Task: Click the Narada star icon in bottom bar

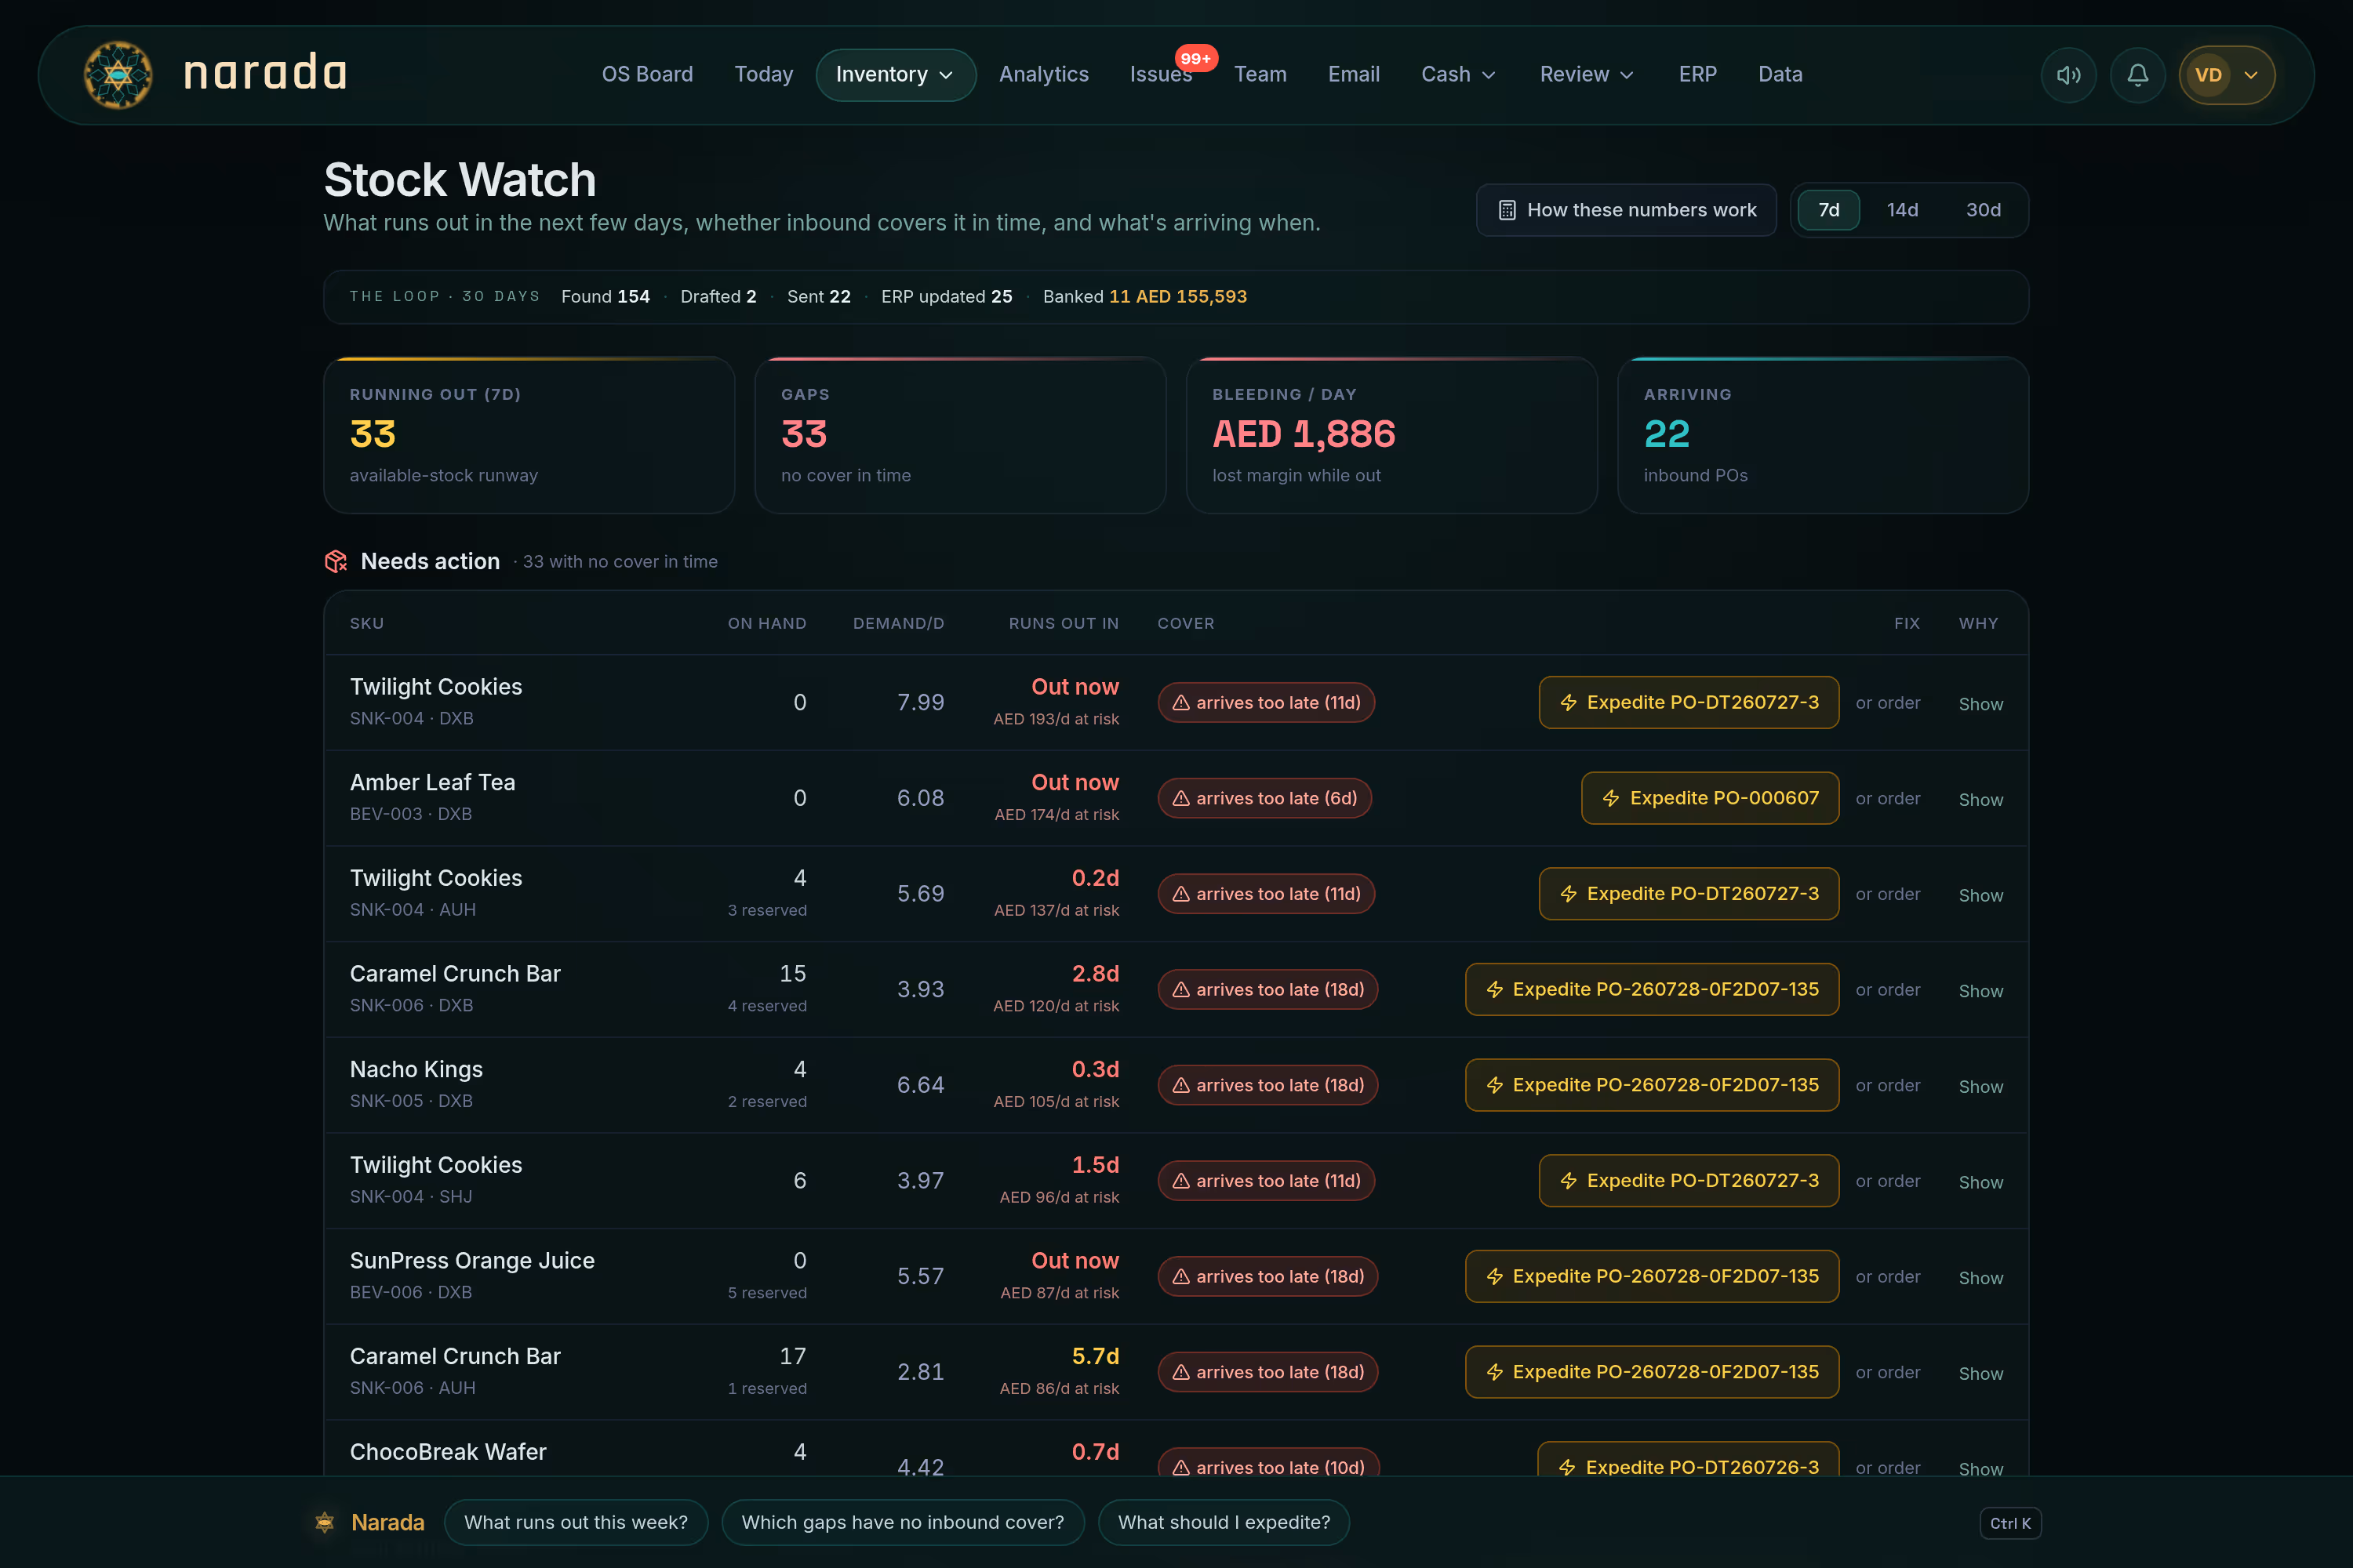Action: (324, 1522)
